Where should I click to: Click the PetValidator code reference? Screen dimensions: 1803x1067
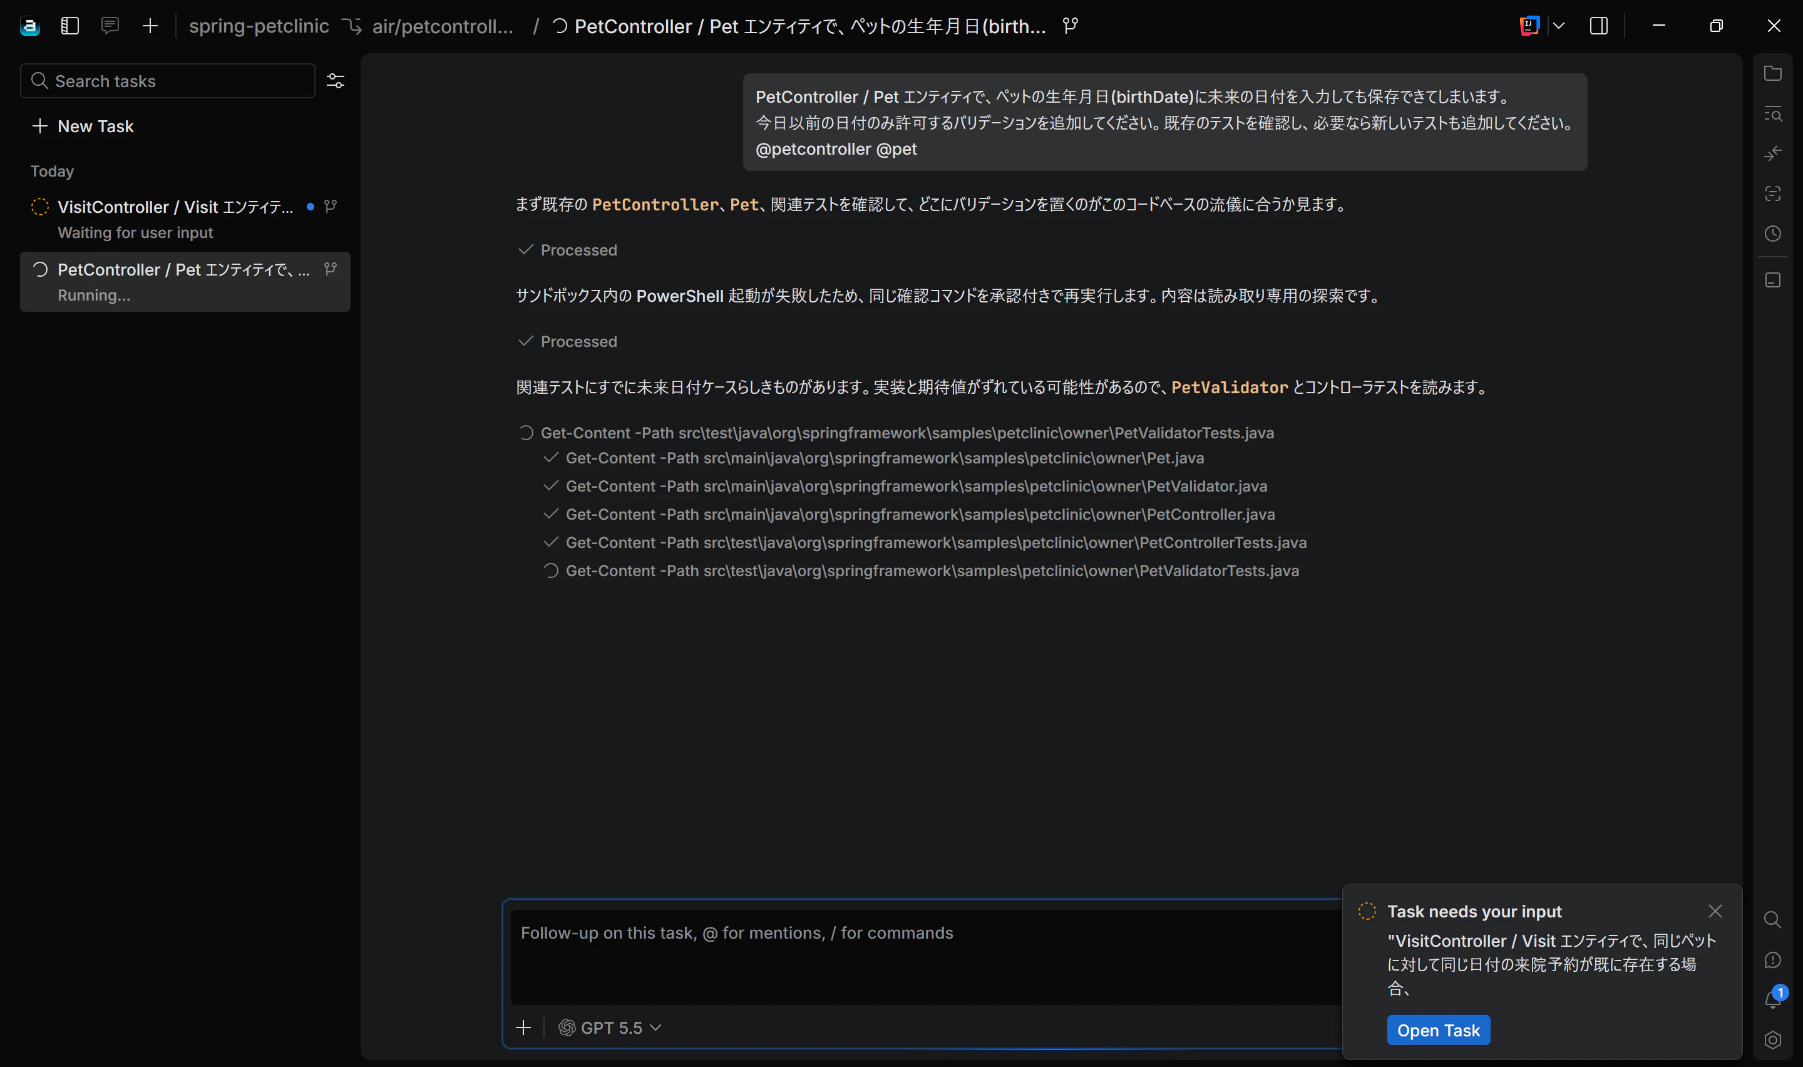[x=1230, y=387]
